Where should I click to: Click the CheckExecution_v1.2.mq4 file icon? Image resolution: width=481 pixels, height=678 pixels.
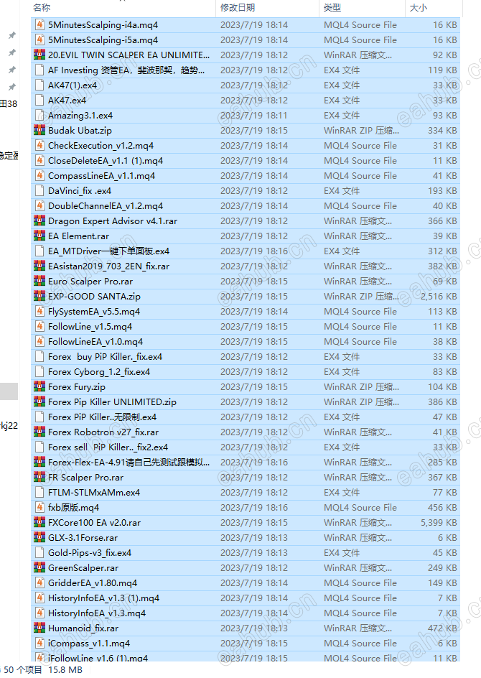tap(39, 145)
